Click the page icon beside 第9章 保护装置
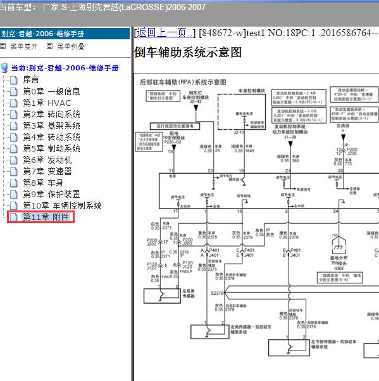Viewport: 379px width, 381px height. pos(14,194)
